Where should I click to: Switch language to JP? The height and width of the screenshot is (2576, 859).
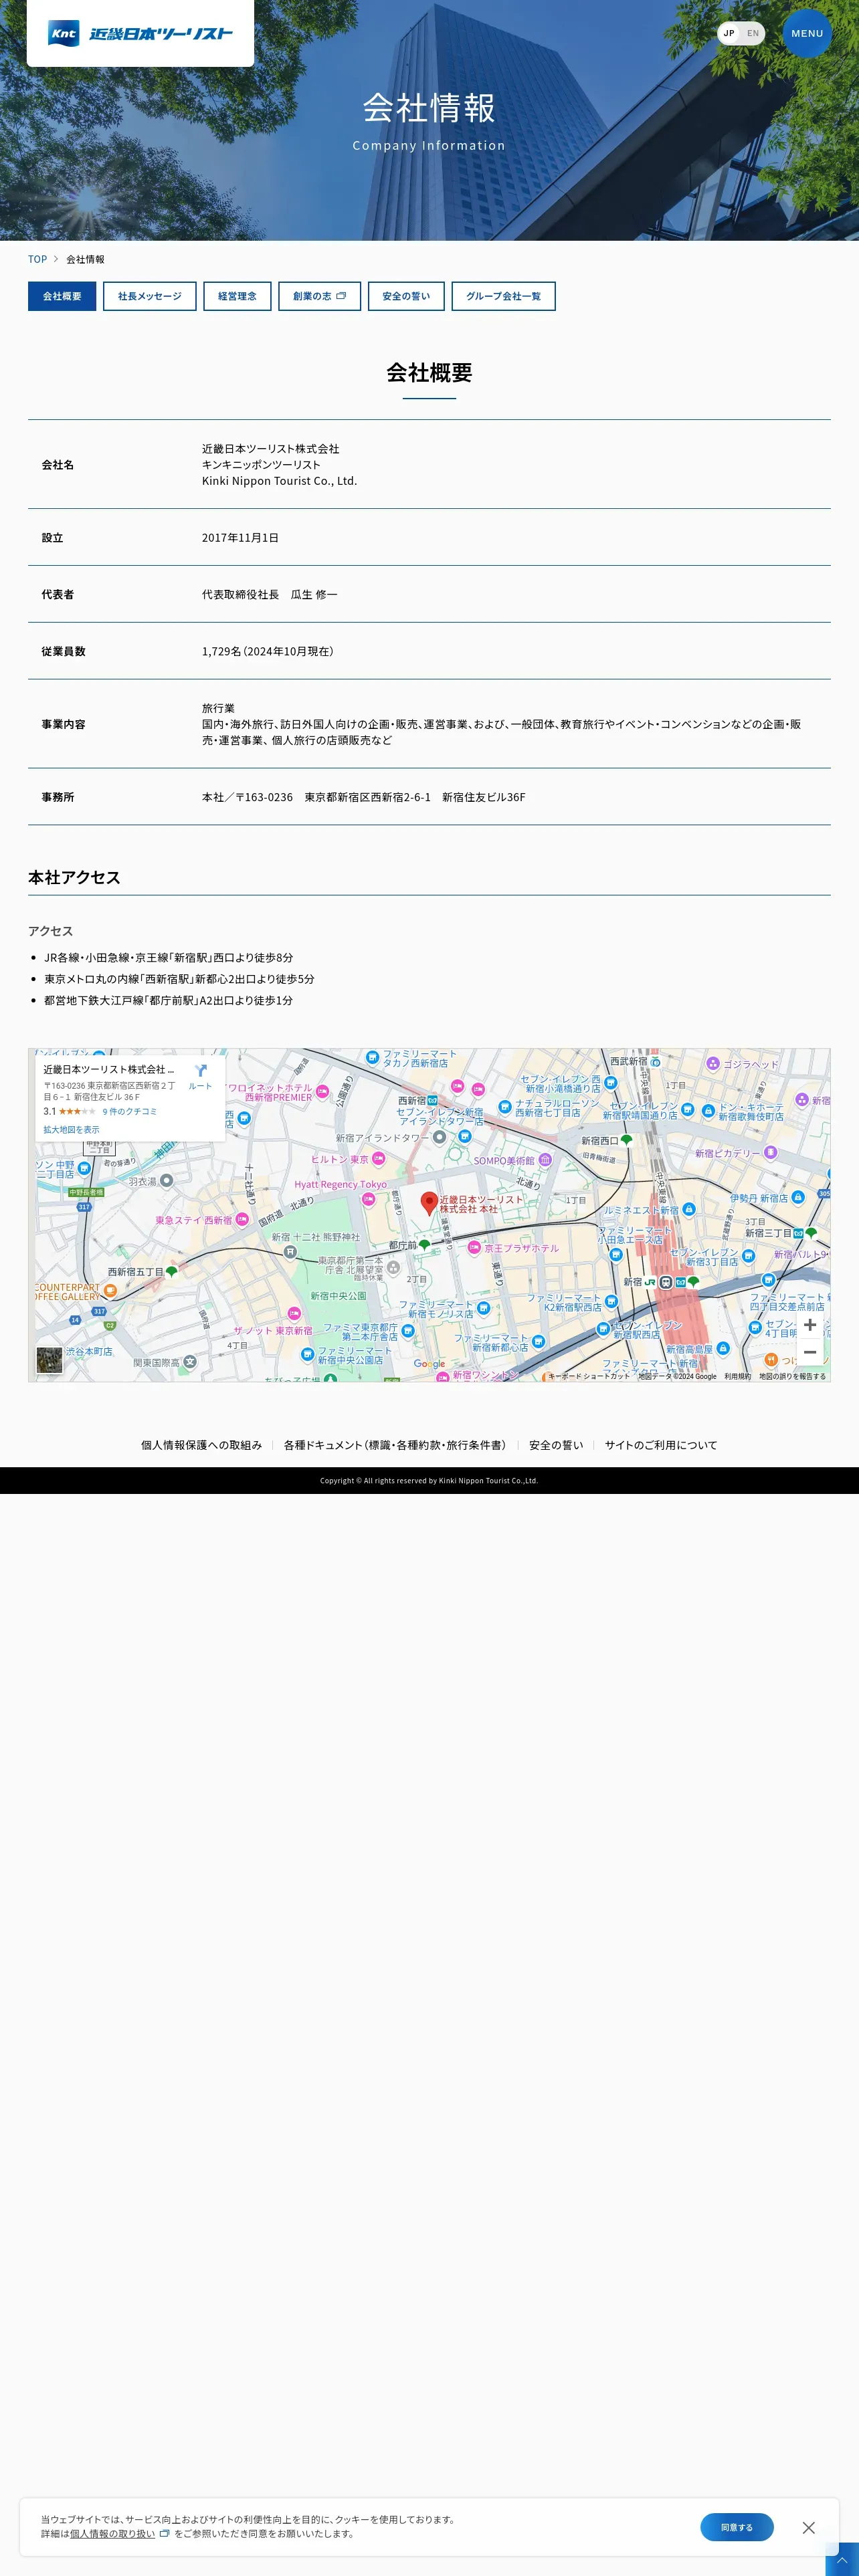(x=729, y=33)
